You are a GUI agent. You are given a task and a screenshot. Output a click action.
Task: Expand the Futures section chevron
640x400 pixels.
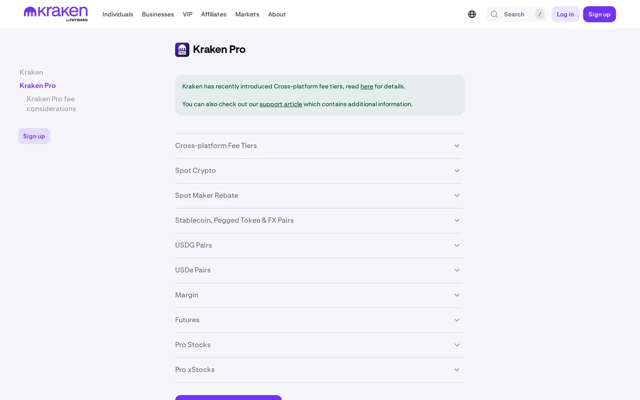[457, 320]
